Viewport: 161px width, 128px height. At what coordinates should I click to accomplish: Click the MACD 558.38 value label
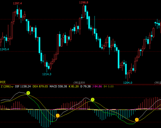(58, 86)
